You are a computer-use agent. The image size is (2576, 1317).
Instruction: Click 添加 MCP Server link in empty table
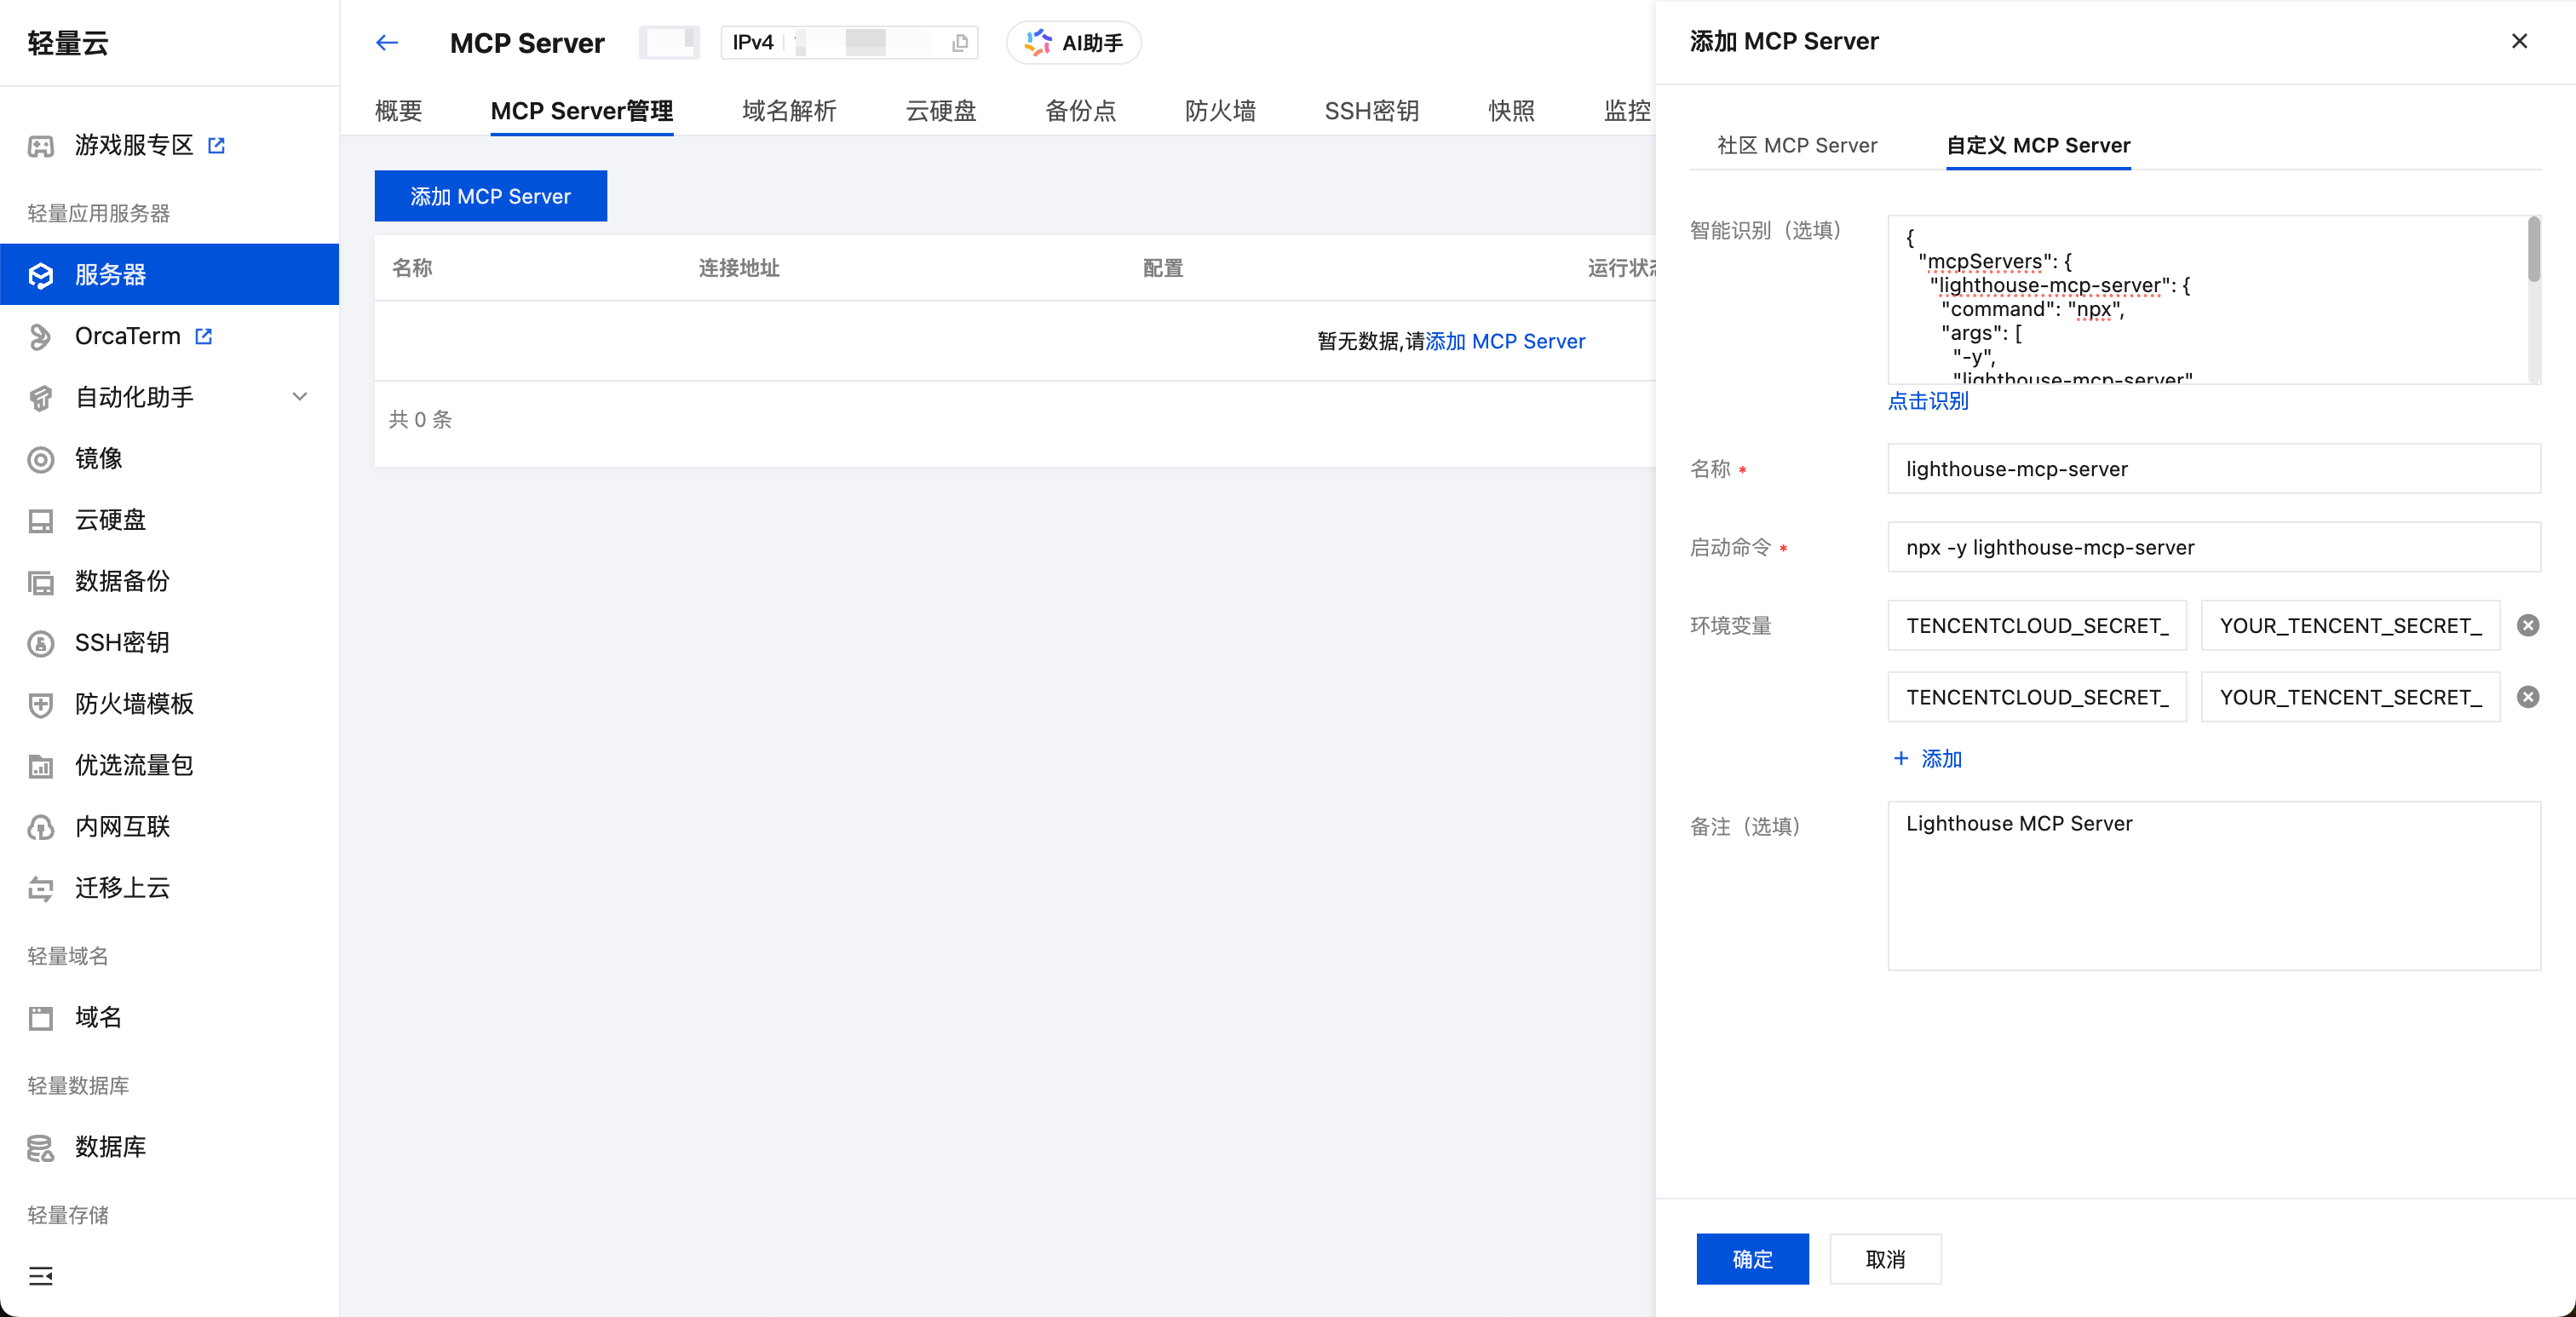[x=1505, y=341]
